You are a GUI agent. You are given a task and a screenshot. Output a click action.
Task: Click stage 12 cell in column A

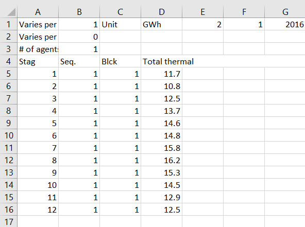(x=38, y=209)
